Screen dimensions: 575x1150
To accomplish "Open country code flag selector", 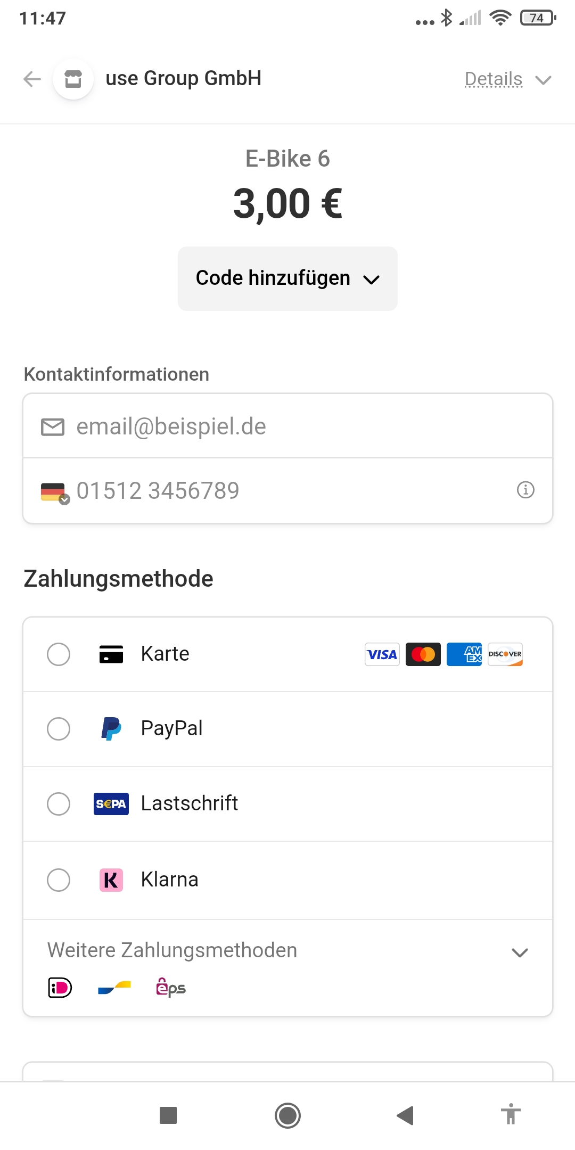I will click(55, 492).
